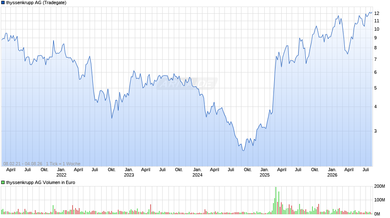
Task: Click the 'thyssenkrupp AG Volumen in Euro' label
Action: pyautogui.click(x=41, y=182)
